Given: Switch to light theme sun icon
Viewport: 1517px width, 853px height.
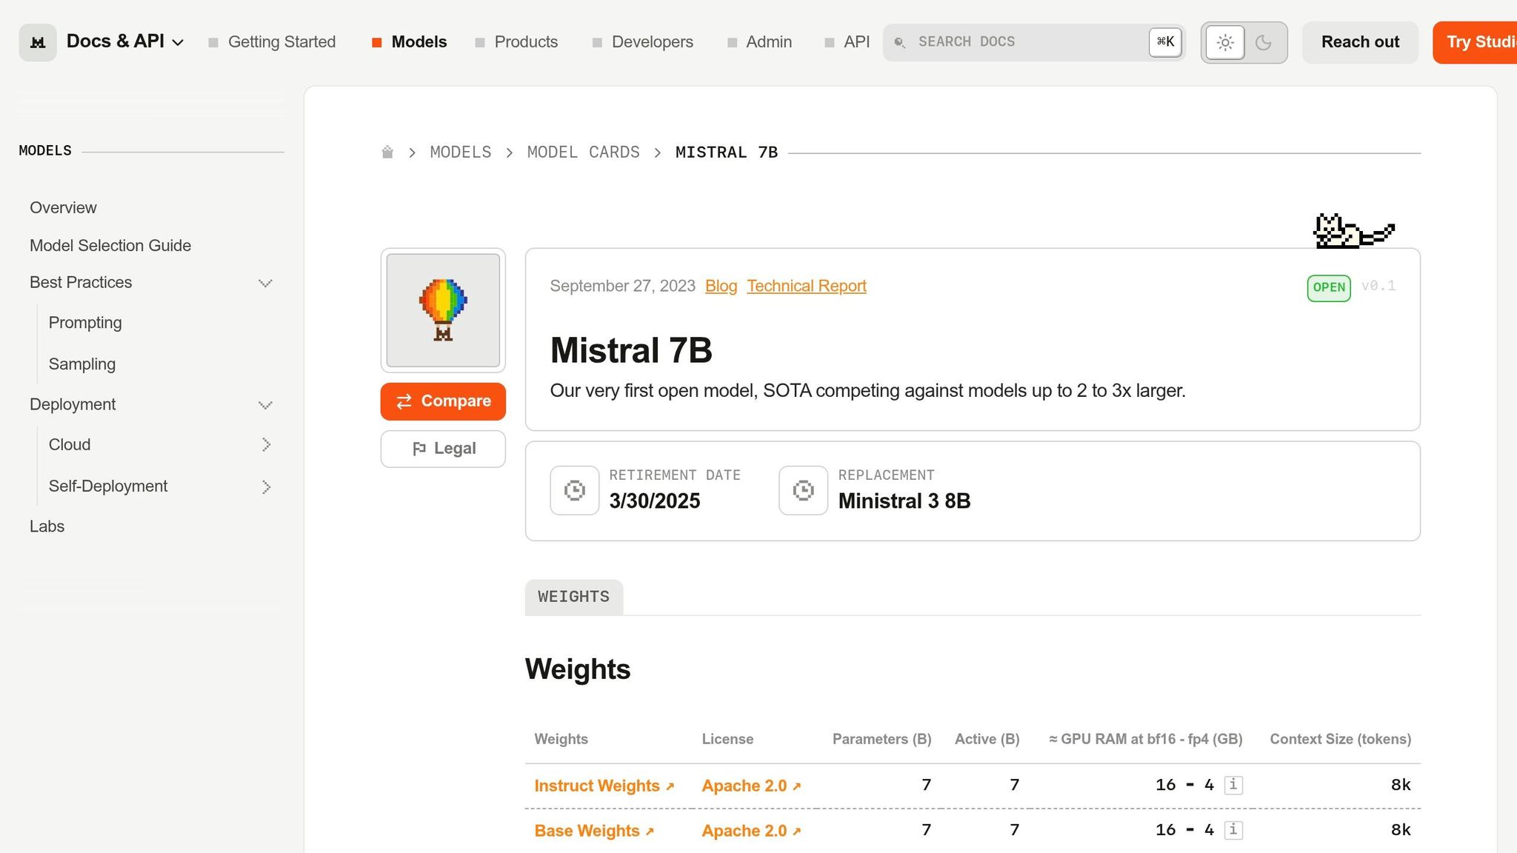Looking at the screenshot, I should (x=1225, y=43).
